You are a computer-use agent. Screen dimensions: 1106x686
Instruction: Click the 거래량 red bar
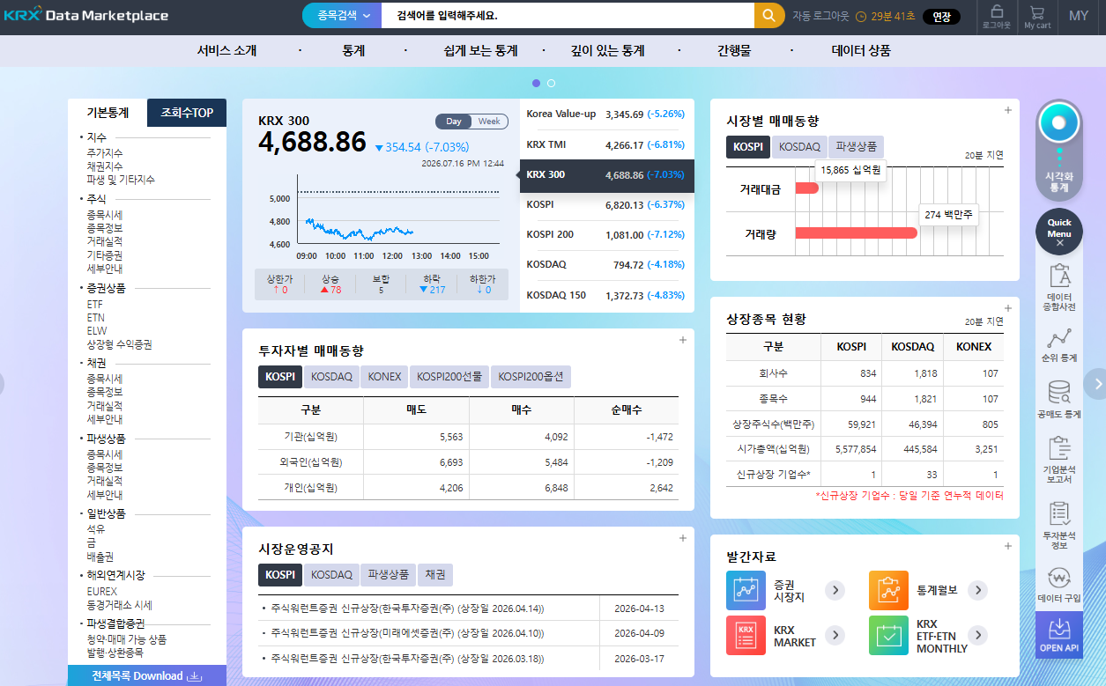click(x=856, y=233)
